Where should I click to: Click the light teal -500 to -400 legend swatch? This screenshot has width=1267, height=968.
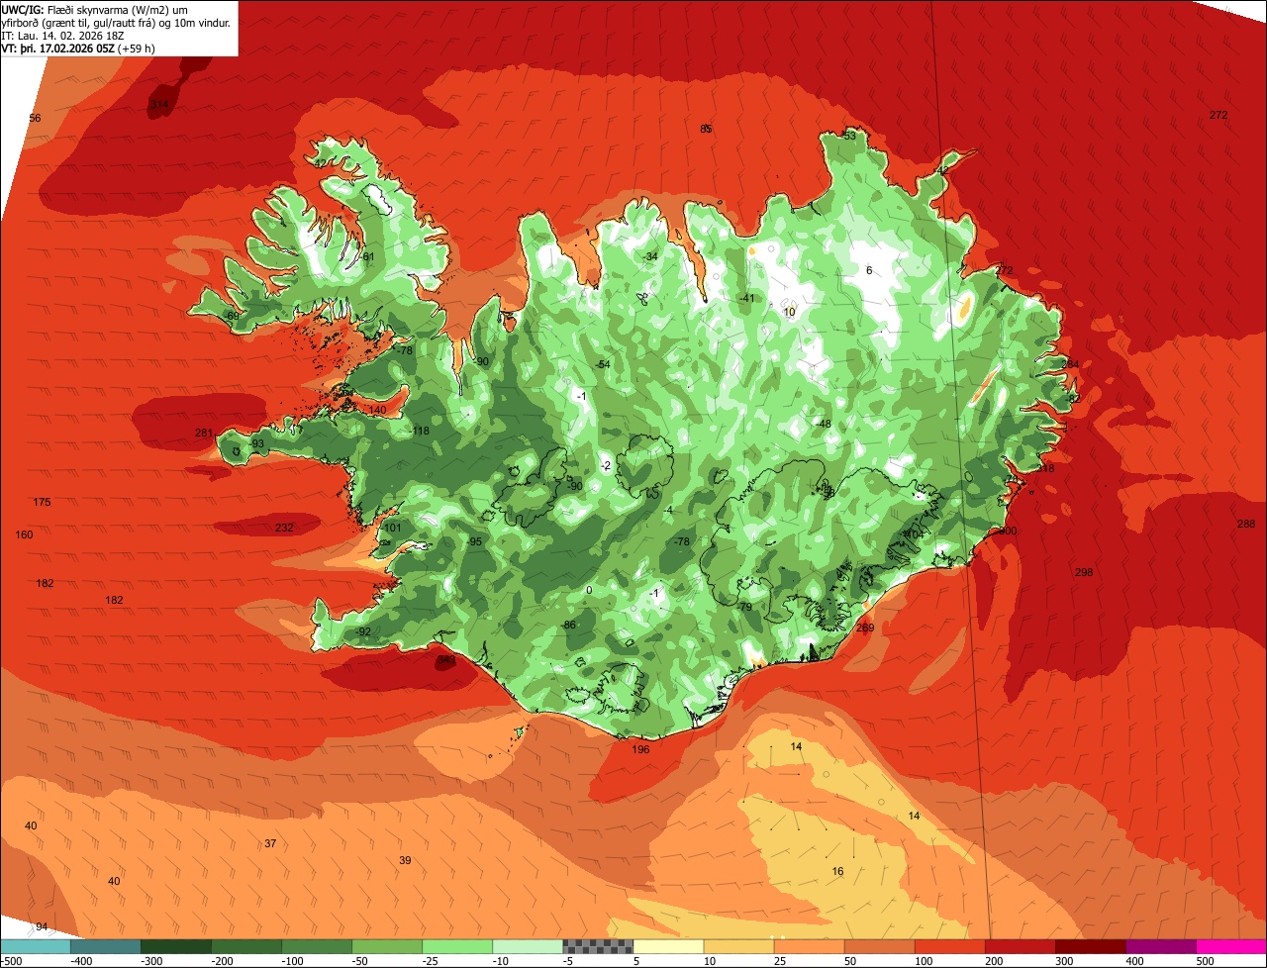click(x=36, y=946)
